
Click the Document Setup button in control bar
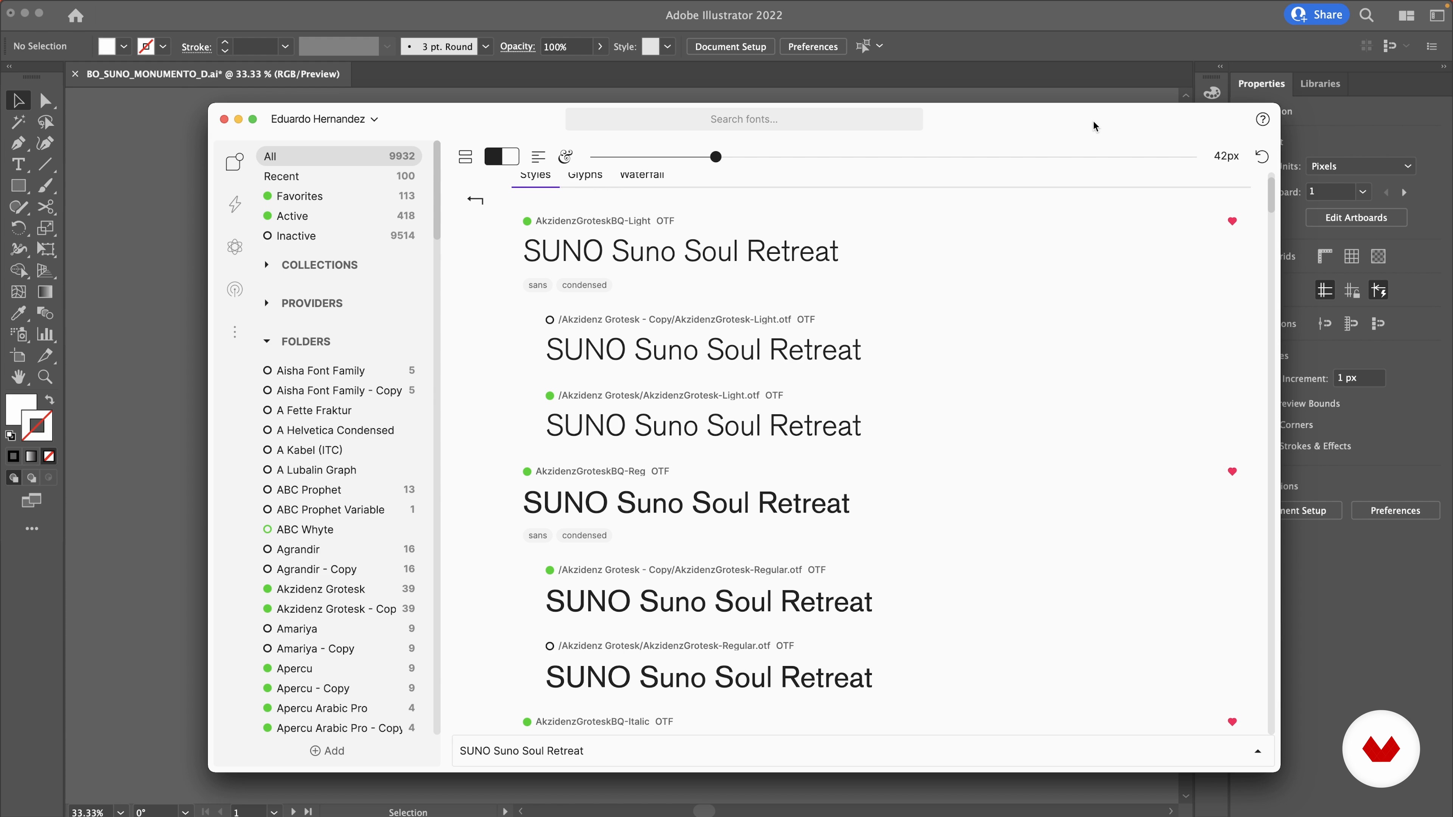coord(730,46)
